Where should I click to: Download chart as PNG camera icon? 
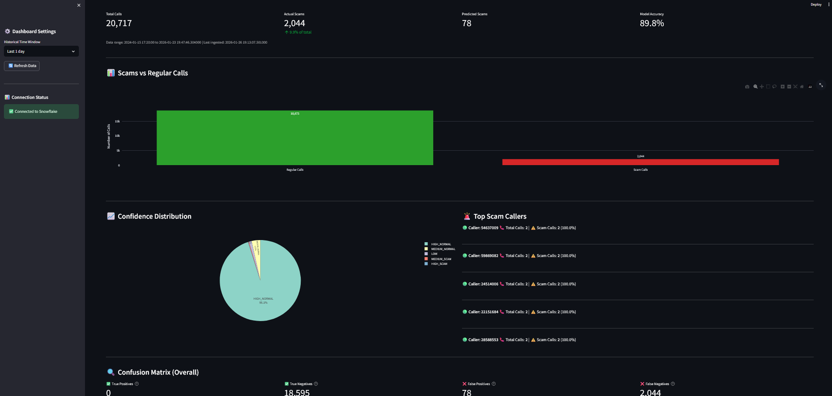pos(747,87)
